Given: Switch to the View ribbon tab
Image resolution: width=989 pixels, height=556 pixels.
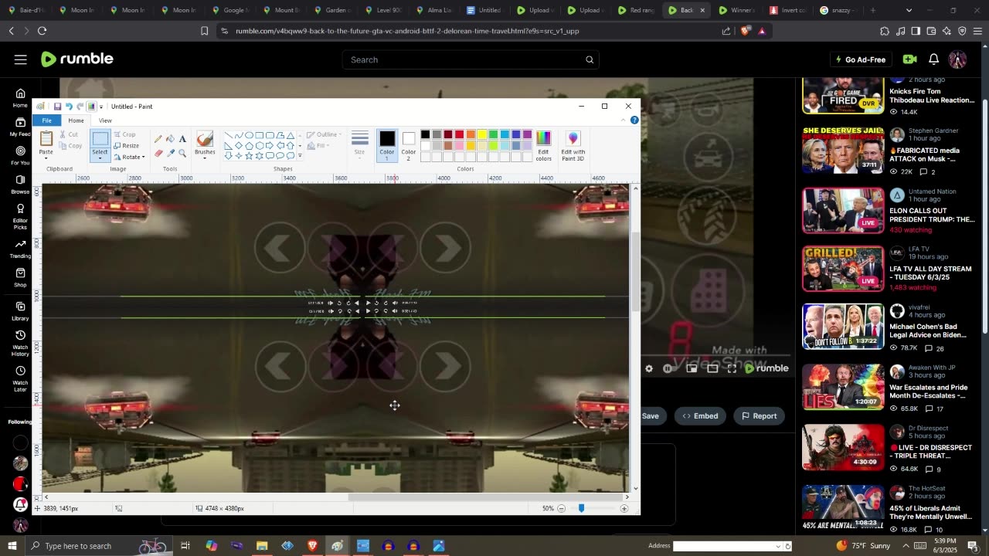Looking at the screenshot, I should (x=105, y=120).
